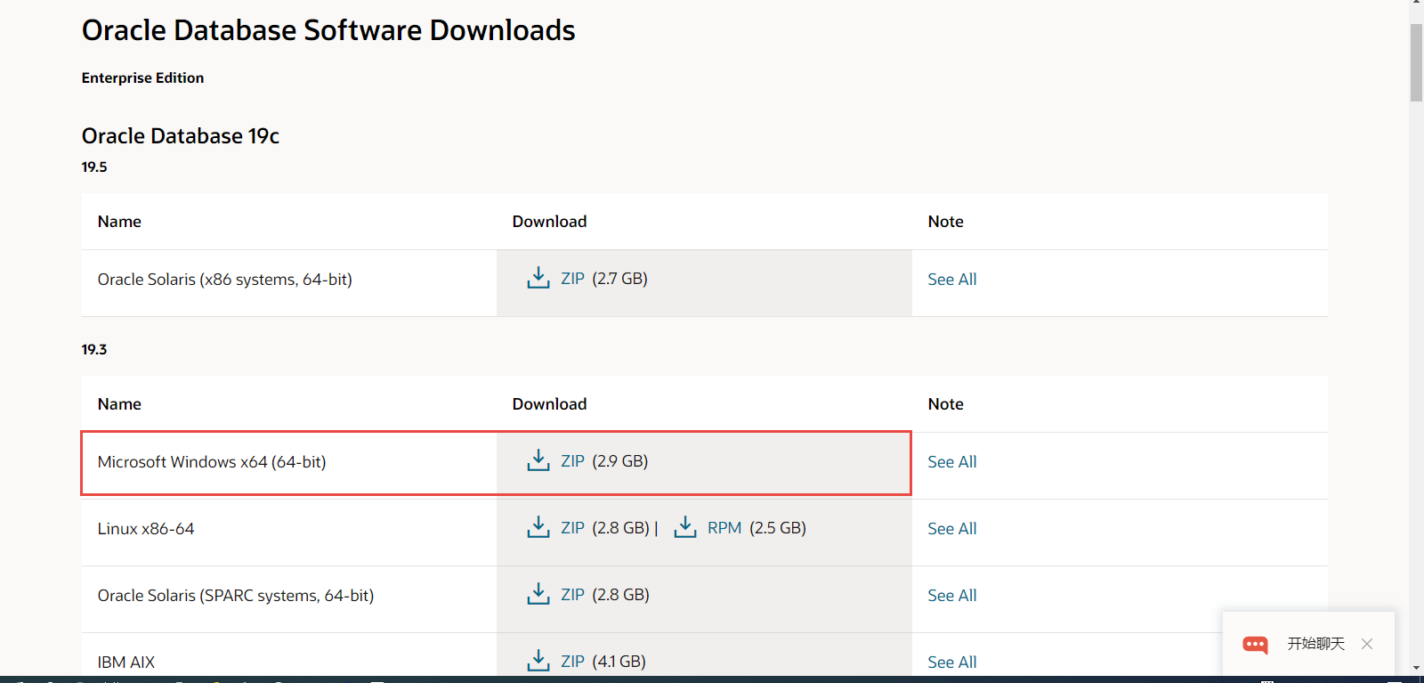Close the 开始聊天 chat popup

tap(1367, 644)
